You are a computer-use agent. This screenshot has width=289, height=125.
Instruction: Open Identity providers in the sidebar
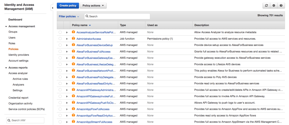click(x=19, y=55)
